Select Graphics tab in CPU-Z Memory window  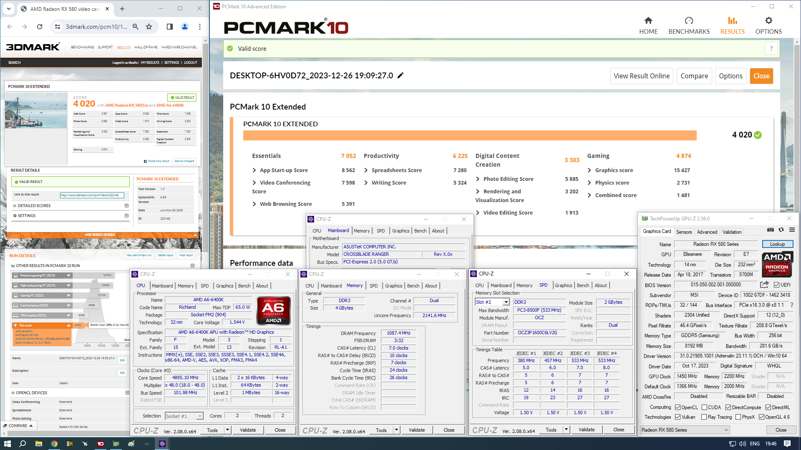pyautogui.click(x=393, y=286)
